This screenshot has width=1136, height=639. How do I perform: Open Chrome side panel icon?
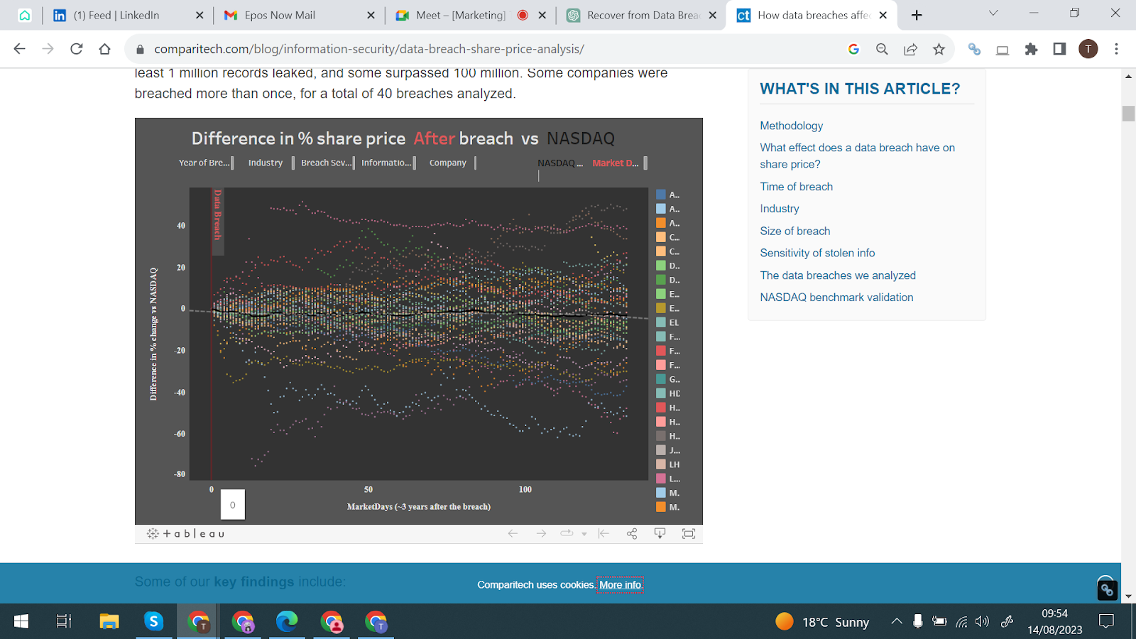pyautogui.click(x=1059, y=49)
